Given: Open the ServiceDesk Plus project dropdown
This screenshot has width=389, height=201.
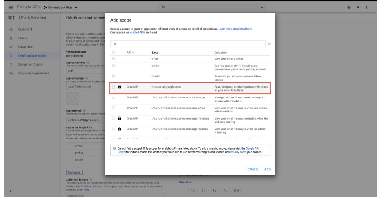Looking at the screenshot, I should 60,8.
